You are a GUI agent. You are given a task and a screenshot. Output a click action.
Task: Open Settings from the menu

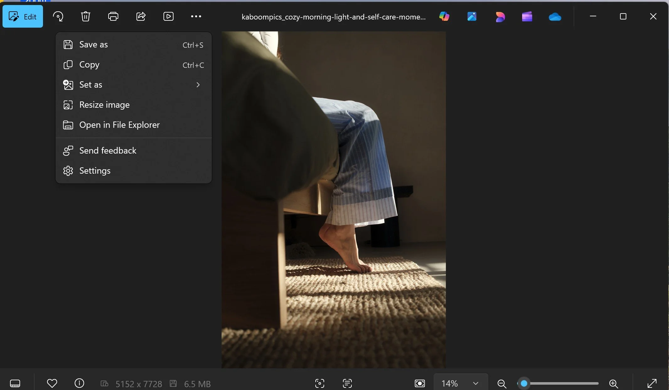coord(95,171)
